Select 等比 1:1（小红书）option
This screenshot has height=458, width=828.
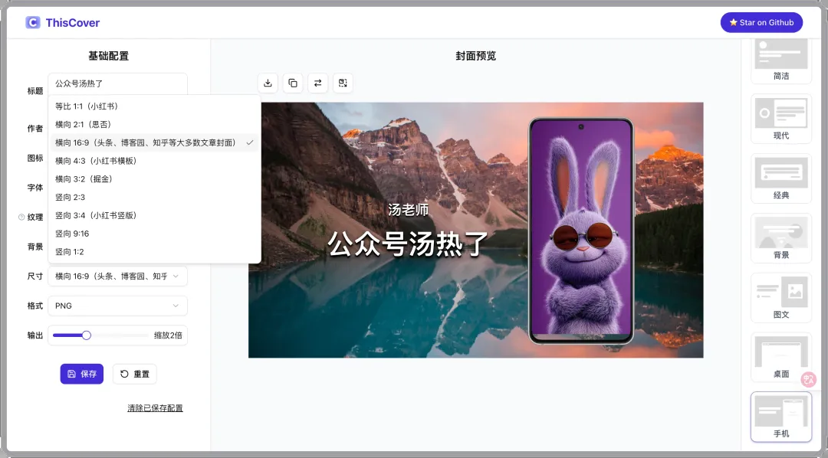(x=87, y=106)
